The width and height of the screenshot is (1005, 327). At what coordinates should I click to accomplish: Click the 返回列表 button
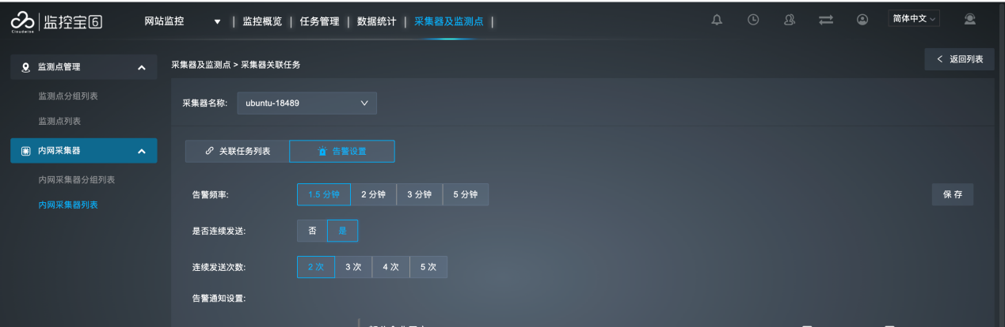(x=959, y=59)
